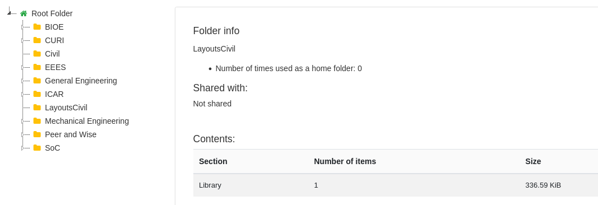The image size is (598, 205).
Task: Select the Peer and Wise folder label
Action: 71,134
